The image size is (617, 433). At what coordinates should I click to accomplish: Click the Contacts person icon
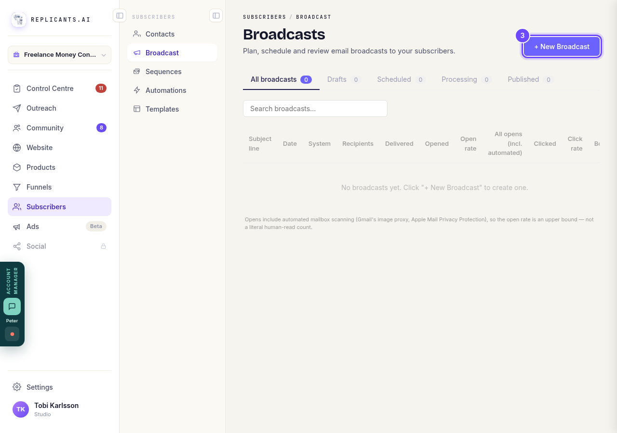point(137,34)
